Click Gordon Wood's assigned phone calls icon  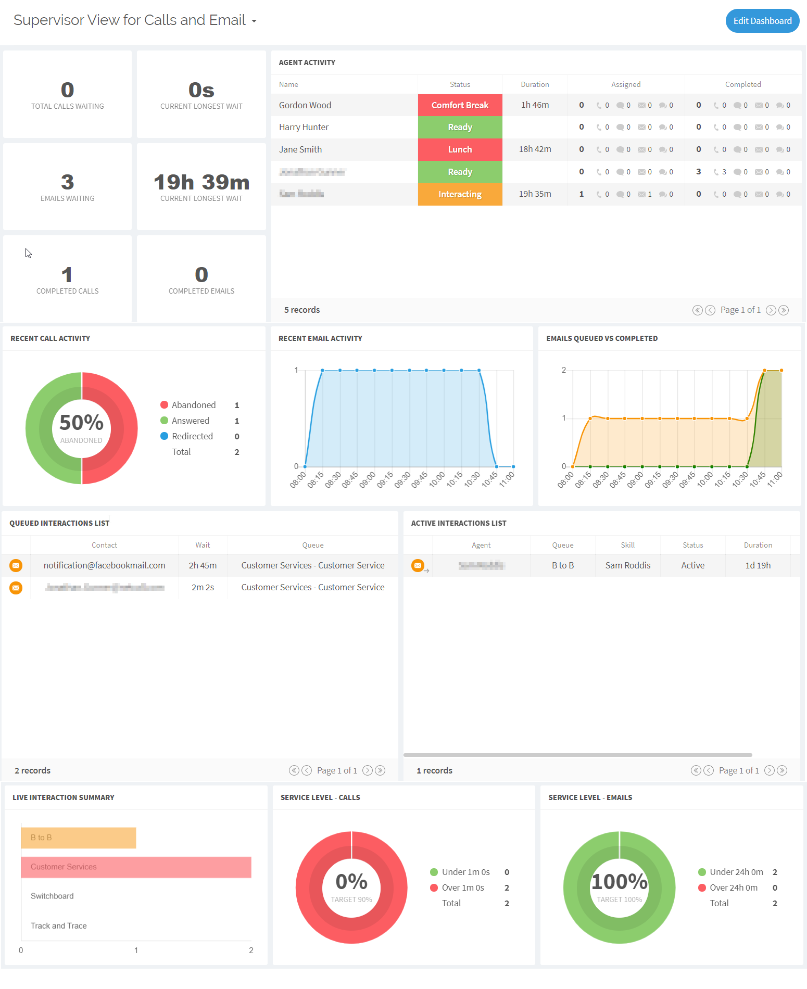(x=599, y=106)
